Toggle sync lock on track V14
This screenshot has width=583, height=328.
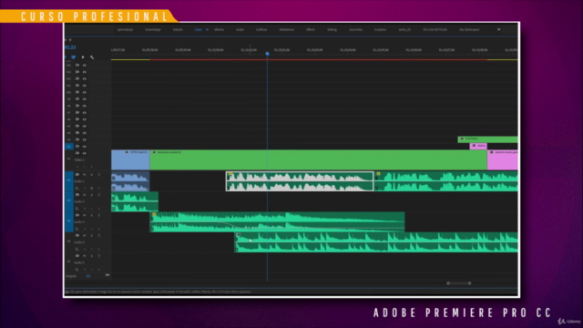coord(77,65)
